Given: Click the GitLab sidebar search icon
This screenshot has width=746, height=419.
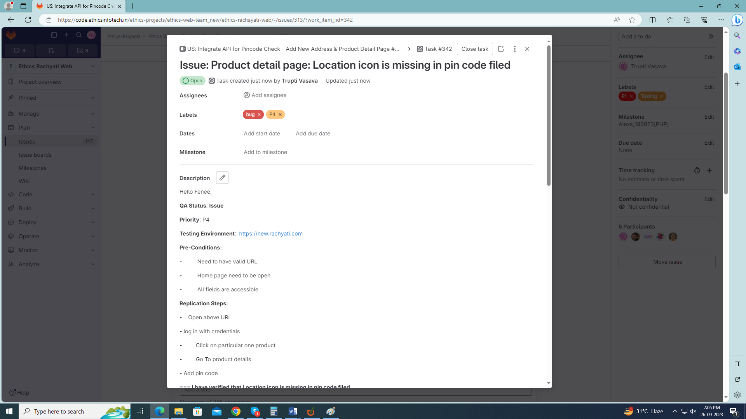Looking at the screenshot, I should coord(79,35).
